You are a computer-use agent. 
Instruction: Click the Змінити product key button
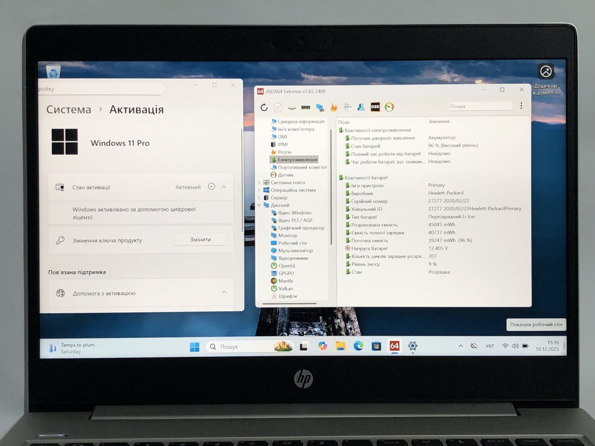[x=200, y=239]
